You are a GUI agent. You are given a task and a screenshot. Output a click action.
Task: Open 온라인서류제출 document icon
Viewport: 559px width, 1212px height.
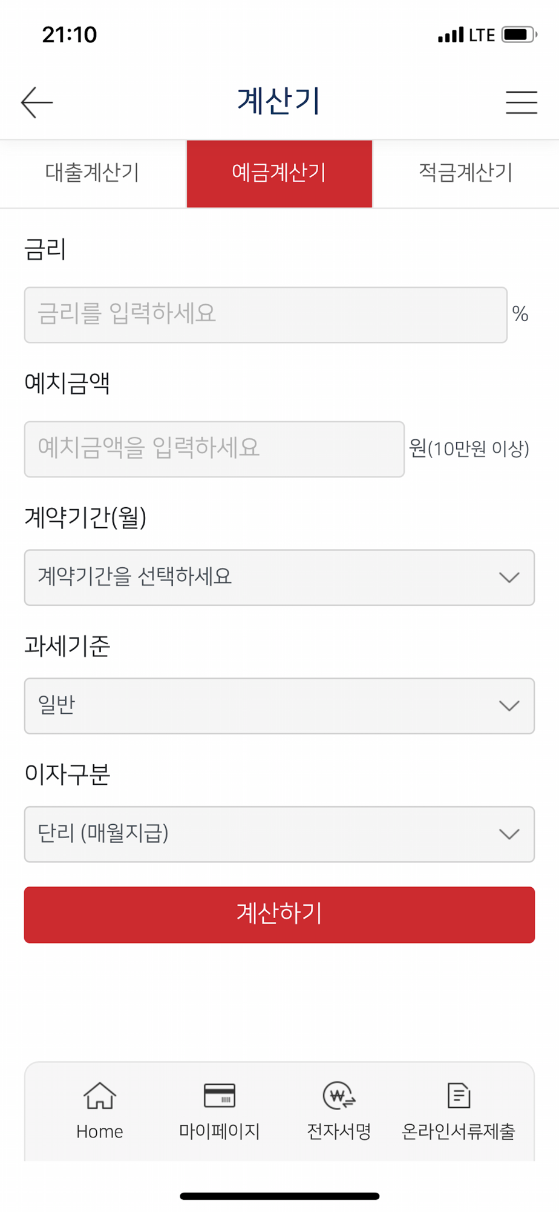click(459, 1096)
